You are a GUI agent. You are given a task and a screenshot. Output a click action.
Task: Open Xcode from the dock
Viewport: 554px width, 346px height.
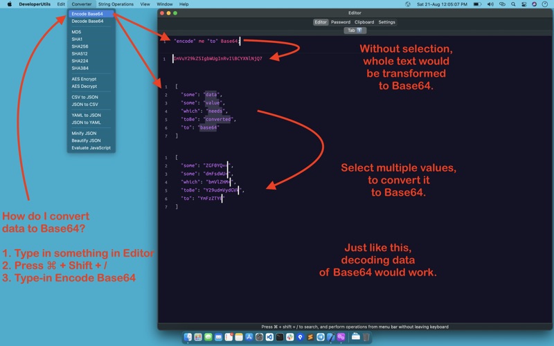[x=331, y=337]
